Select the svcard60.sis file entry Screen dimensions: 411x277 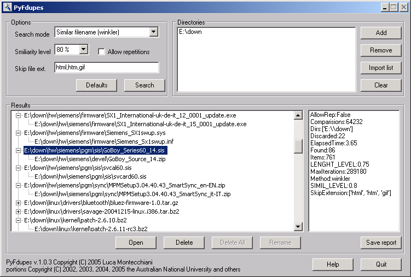point(90,176)
